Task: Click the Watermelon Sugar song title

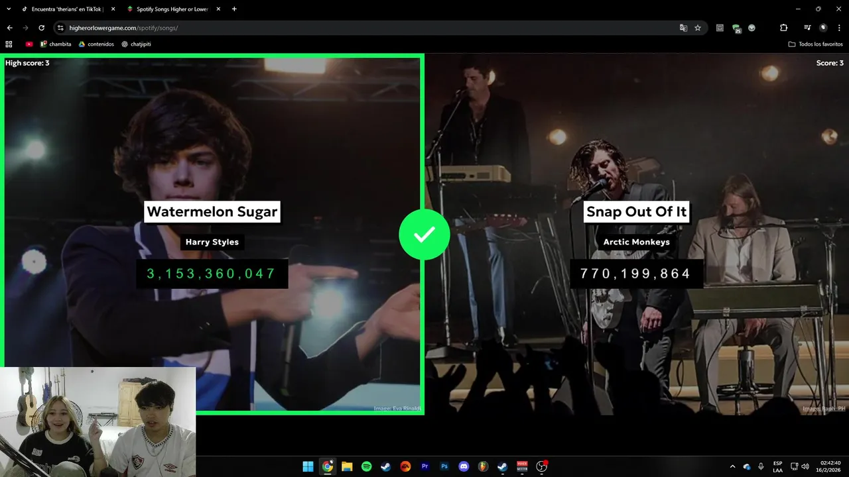Action: click(x=212, y=212)
